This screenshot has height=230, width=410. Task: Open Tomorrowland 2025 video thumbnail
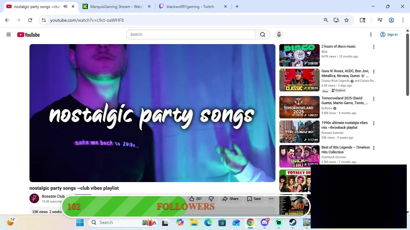[x=299, y=107]
